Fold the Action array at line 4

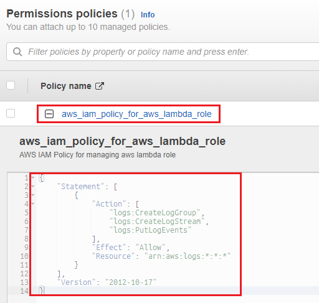click(33, 203)
